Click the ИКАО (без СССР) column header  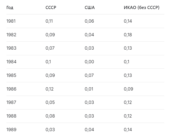tap(142, 7)
